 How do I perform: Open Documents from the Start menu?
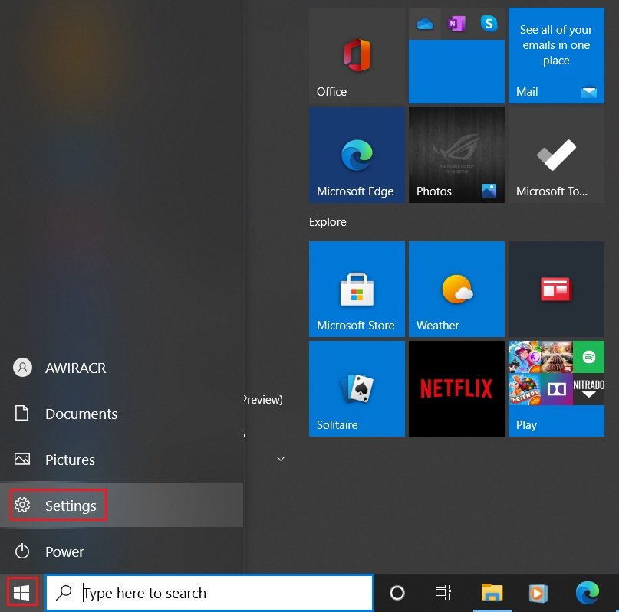[x=81, y=414]
